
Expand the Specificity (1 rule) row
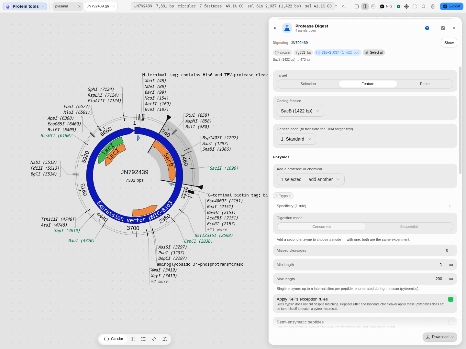(365, 206)
